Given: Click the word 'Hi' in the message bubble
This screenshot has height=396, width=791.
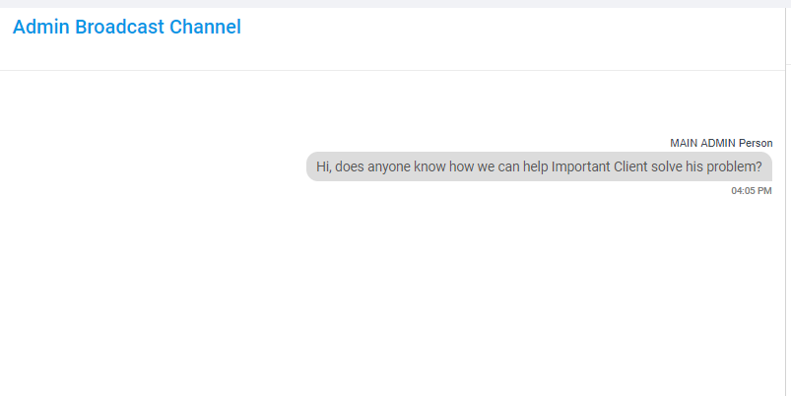Looking at the screenshot, I should (323, 166).
